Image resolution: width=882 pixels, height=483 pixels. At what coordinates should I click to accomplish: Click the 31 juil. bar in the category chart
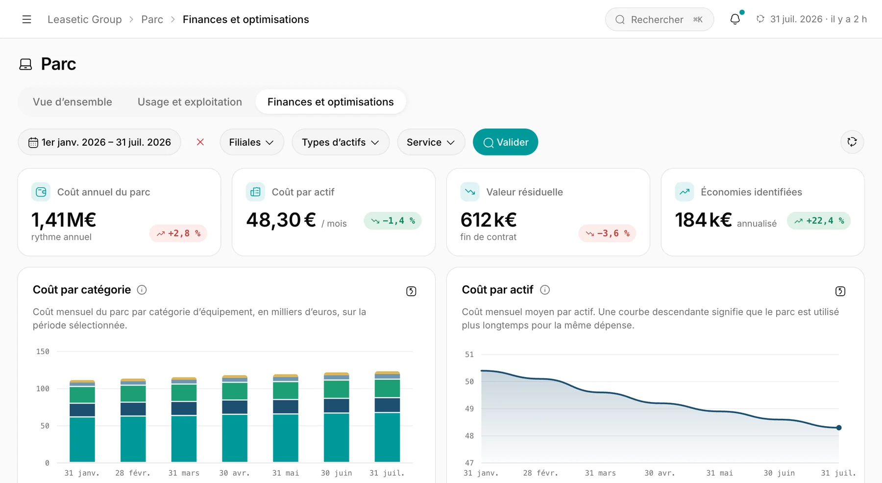(387, 417)
